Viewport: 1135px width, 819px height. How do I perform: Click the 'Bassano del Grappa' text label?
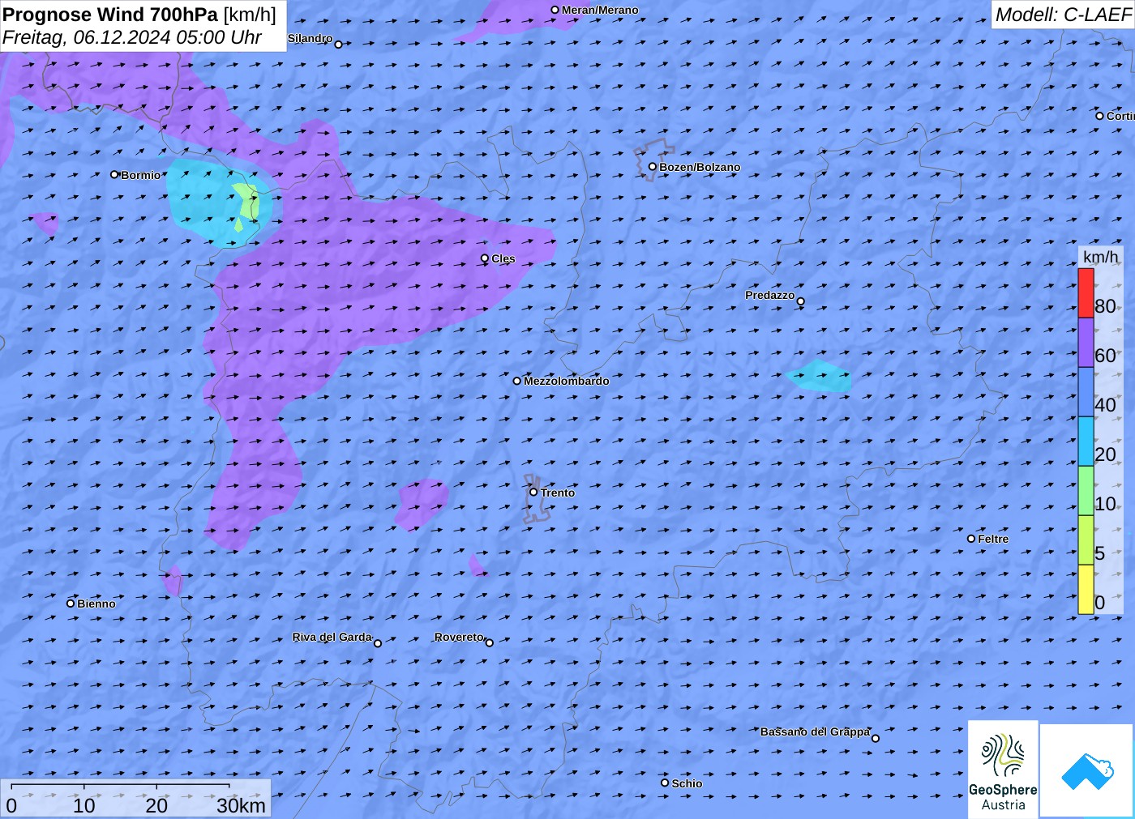click(x=815, y=732)
